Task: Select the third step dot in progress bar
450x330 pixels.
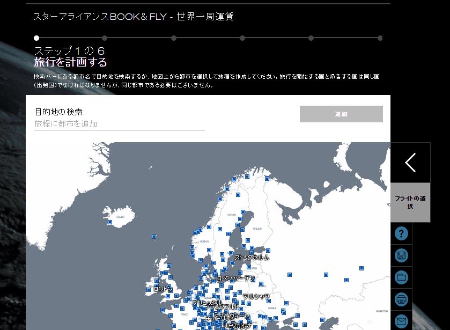Action: pos(174,38)
